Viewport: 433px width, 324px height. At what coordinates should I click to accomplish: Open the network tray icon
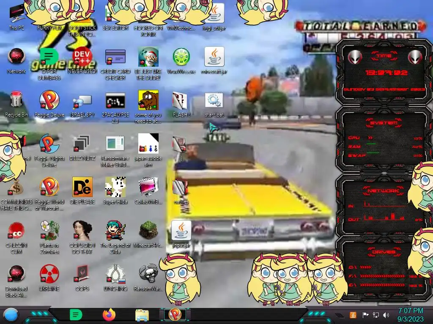pyautogui.click(x=376, y=315)
